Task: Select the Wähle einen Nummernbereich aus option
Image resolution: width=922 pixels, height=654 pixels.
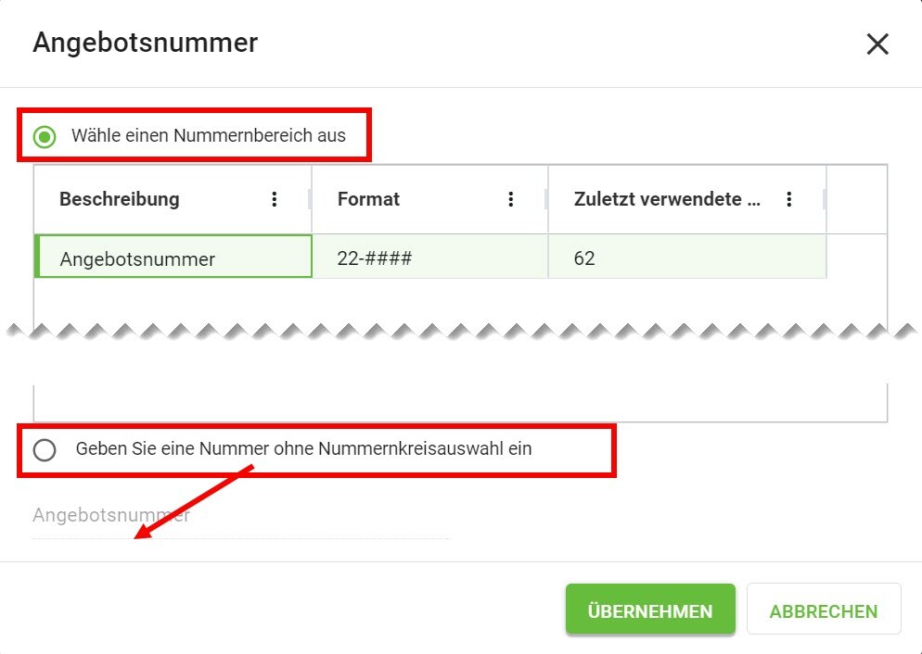Action: [45, 134]
